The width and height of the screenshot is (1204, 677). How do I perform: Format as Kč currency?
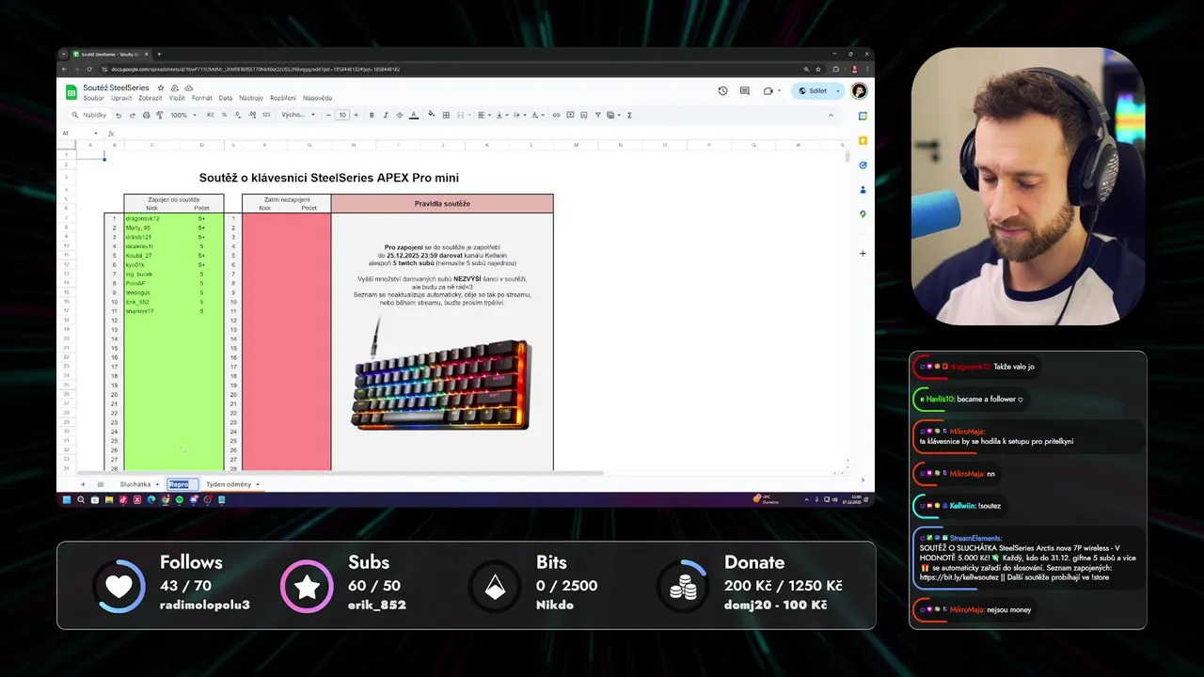point(211,115)
